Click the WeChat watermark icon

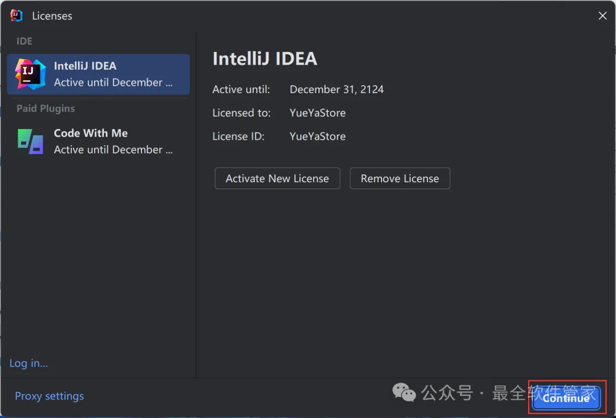[404, 393]
